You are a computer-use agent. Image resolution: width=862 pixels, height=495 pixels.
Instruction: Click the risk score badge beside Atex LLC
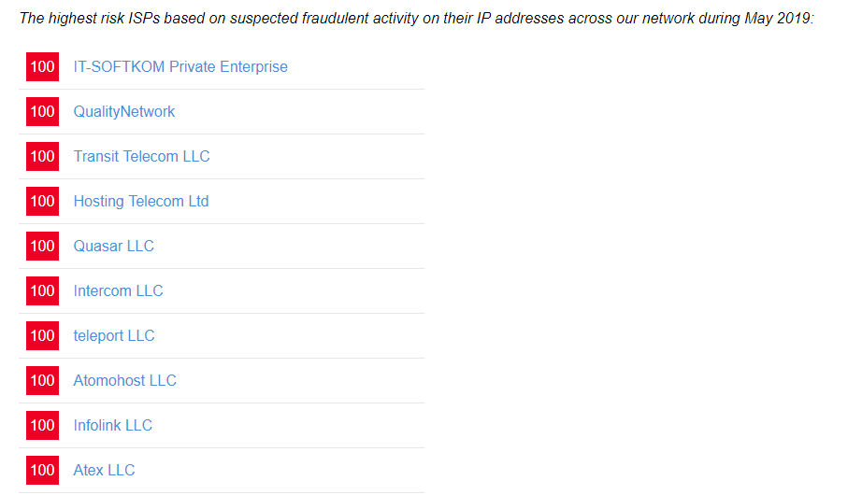click(x=42, y=471)
